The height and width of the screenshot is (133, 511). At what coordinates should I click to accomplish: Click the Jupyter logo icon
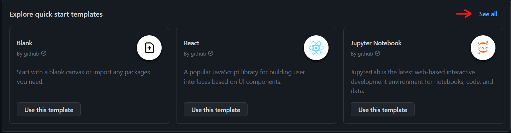[483, 48]
